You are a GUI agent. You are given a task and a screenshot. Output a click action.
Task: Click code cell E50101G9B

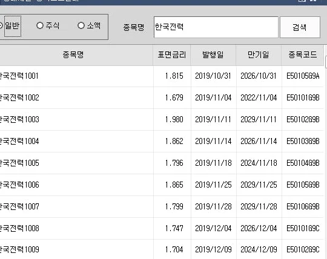coord(303,97)
